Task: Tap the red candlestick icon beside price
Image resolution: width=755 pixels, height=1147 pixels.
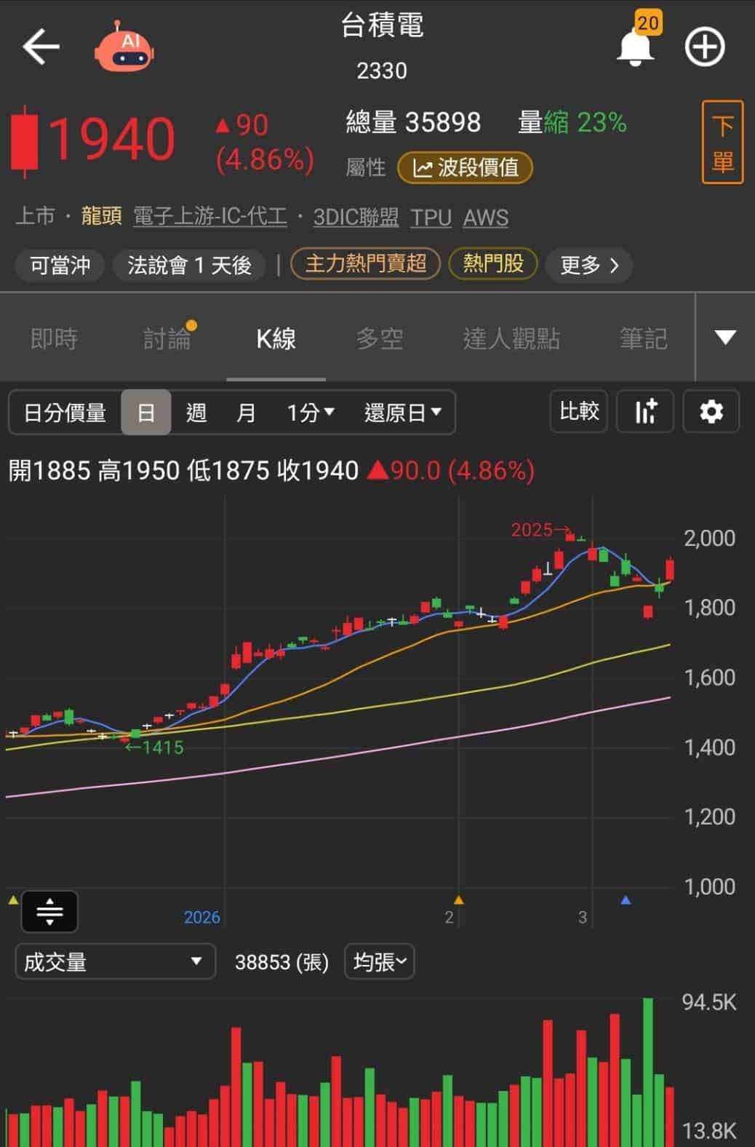Action: tap(25, 142)
